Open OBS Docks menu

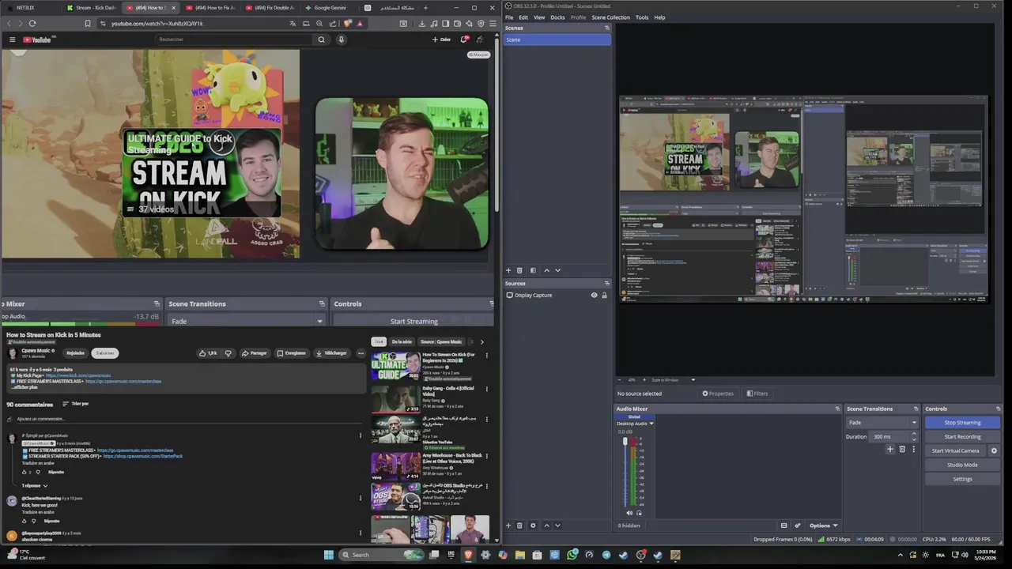(x=557, y=17)
